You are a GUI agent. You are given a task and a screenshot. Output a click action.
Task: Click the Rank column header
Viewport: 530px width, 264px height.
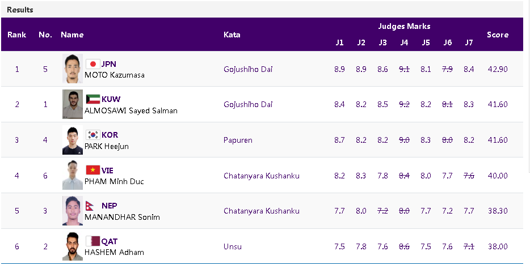17,35
